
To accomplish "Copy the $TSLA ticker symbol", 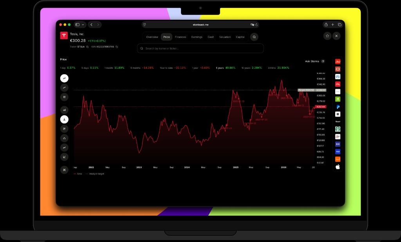I will coord(87,47).
